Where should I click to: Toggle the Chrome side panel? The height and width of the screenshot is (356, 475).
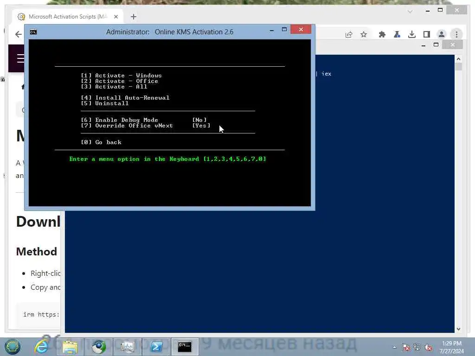pyautogui.click(x=427, y=34)
